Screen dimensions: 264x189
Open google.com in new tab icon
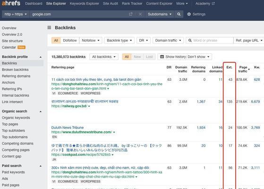click(130, 14)
